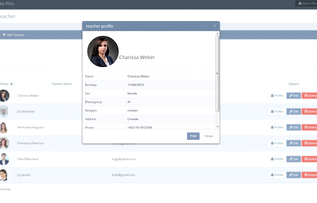Edit the Ivy Jacobs teacher entry
Screen dimensions: 317x203
click(293, 175)
